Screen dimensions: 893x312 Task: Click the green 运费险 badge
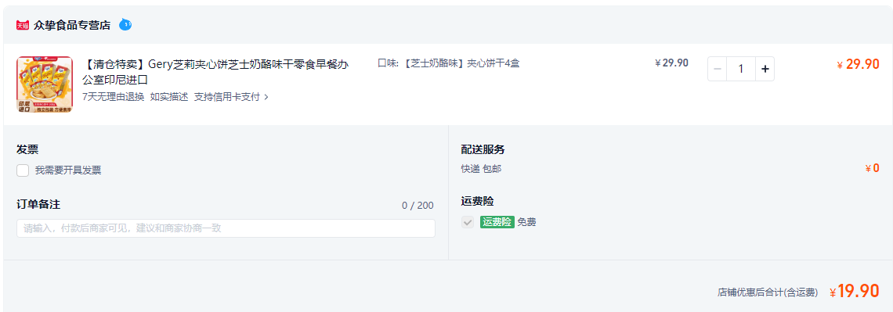click(x=497, y=222)
